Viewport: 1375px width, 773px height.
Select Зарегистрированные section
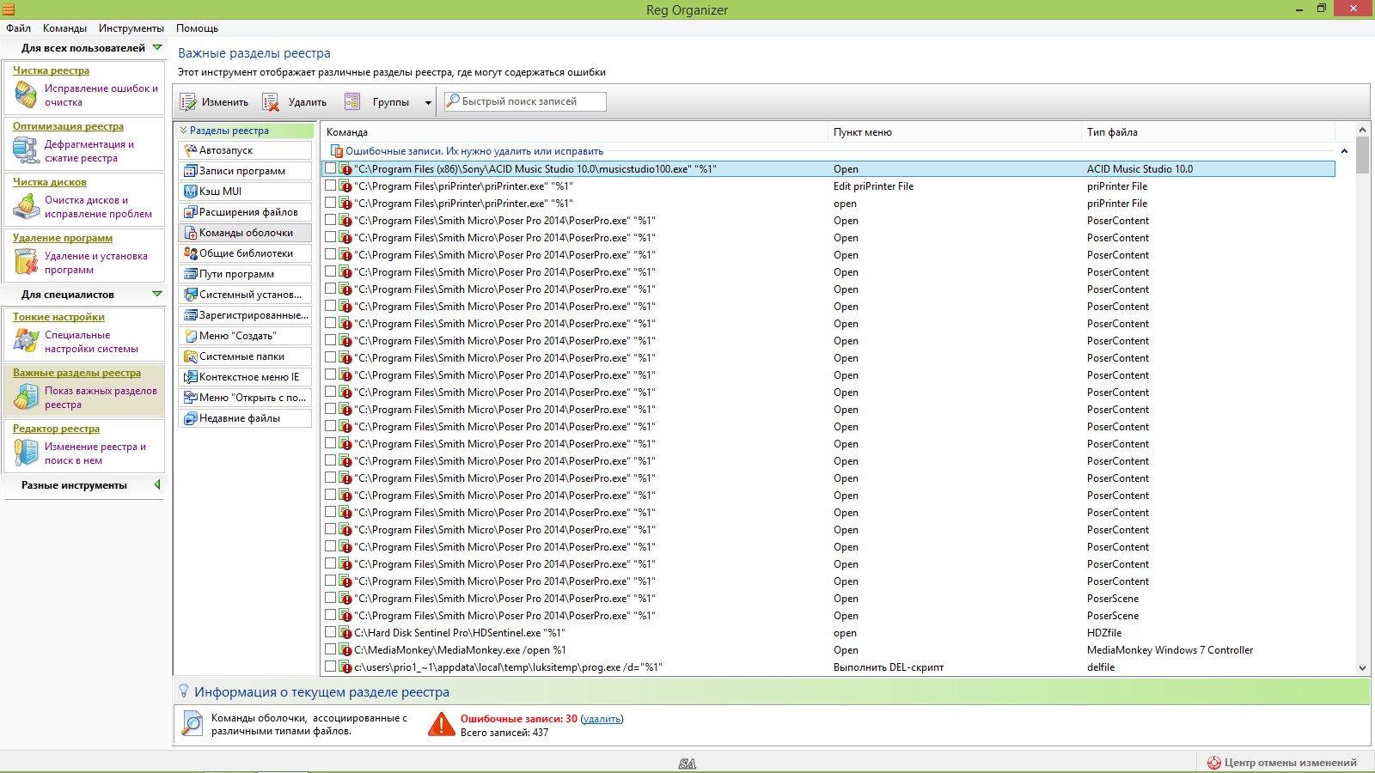click(245, 315)
